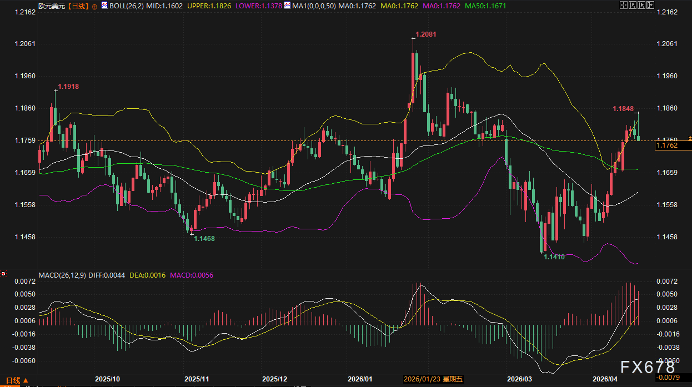The height and width of the screenshot is (387, 692).
Task: Click the small orange arrow on price axis
Action: point(689,137)
